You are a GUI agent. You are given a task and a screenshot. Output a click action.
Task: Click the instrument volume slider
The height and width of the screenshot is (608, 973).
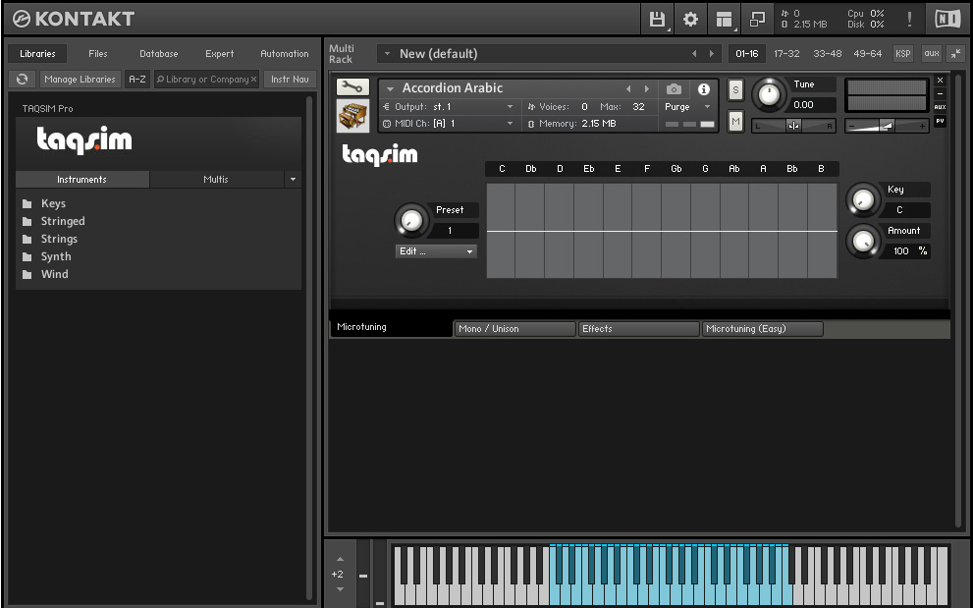click(887, 126)
